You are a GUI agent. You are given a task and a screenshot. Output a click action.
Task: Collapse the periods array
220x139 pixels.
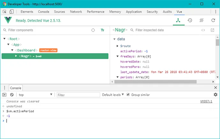pyautogui.click(x=118, y=77)
